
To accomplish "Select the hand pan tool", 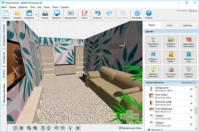I will pos(21,128).
